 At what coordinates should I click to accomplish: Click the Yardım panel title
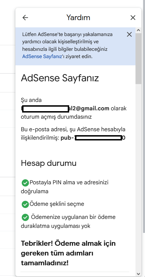tap(78, 18)
